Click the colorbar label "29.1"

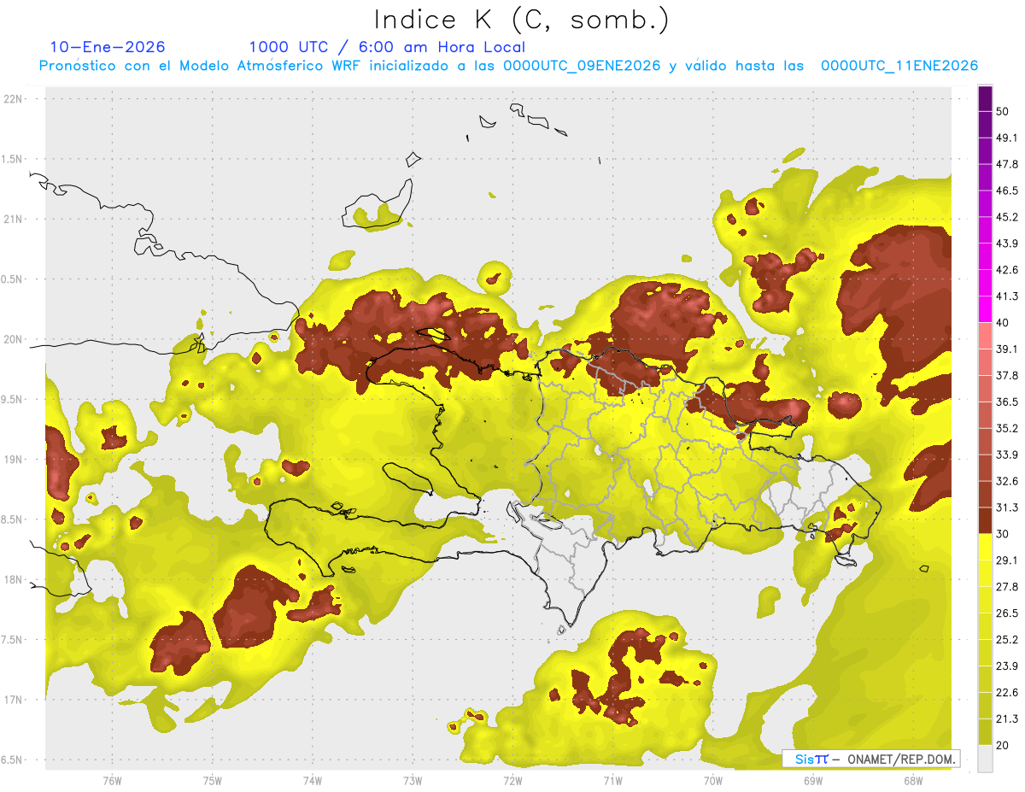pyautogui.click(x=1006, y=560)
